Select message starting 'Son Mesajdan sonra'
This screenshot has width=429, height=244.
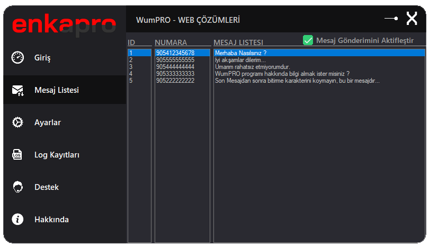pos(319,81)
